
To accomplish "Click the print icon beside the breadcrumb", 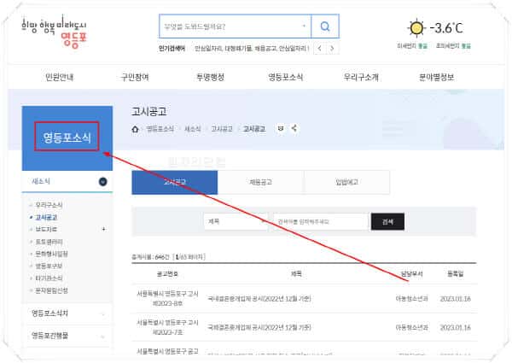I will pyautogui.click(x=281, y=128).
